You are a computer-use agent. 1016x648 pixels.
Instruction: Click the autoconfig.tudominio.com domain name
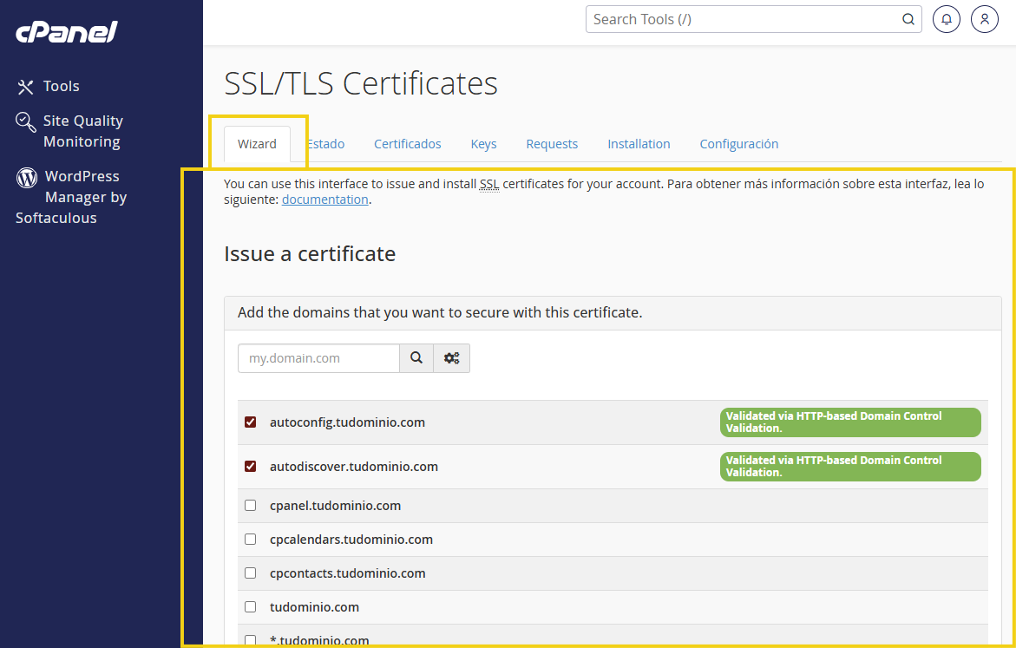pos(347,422)
